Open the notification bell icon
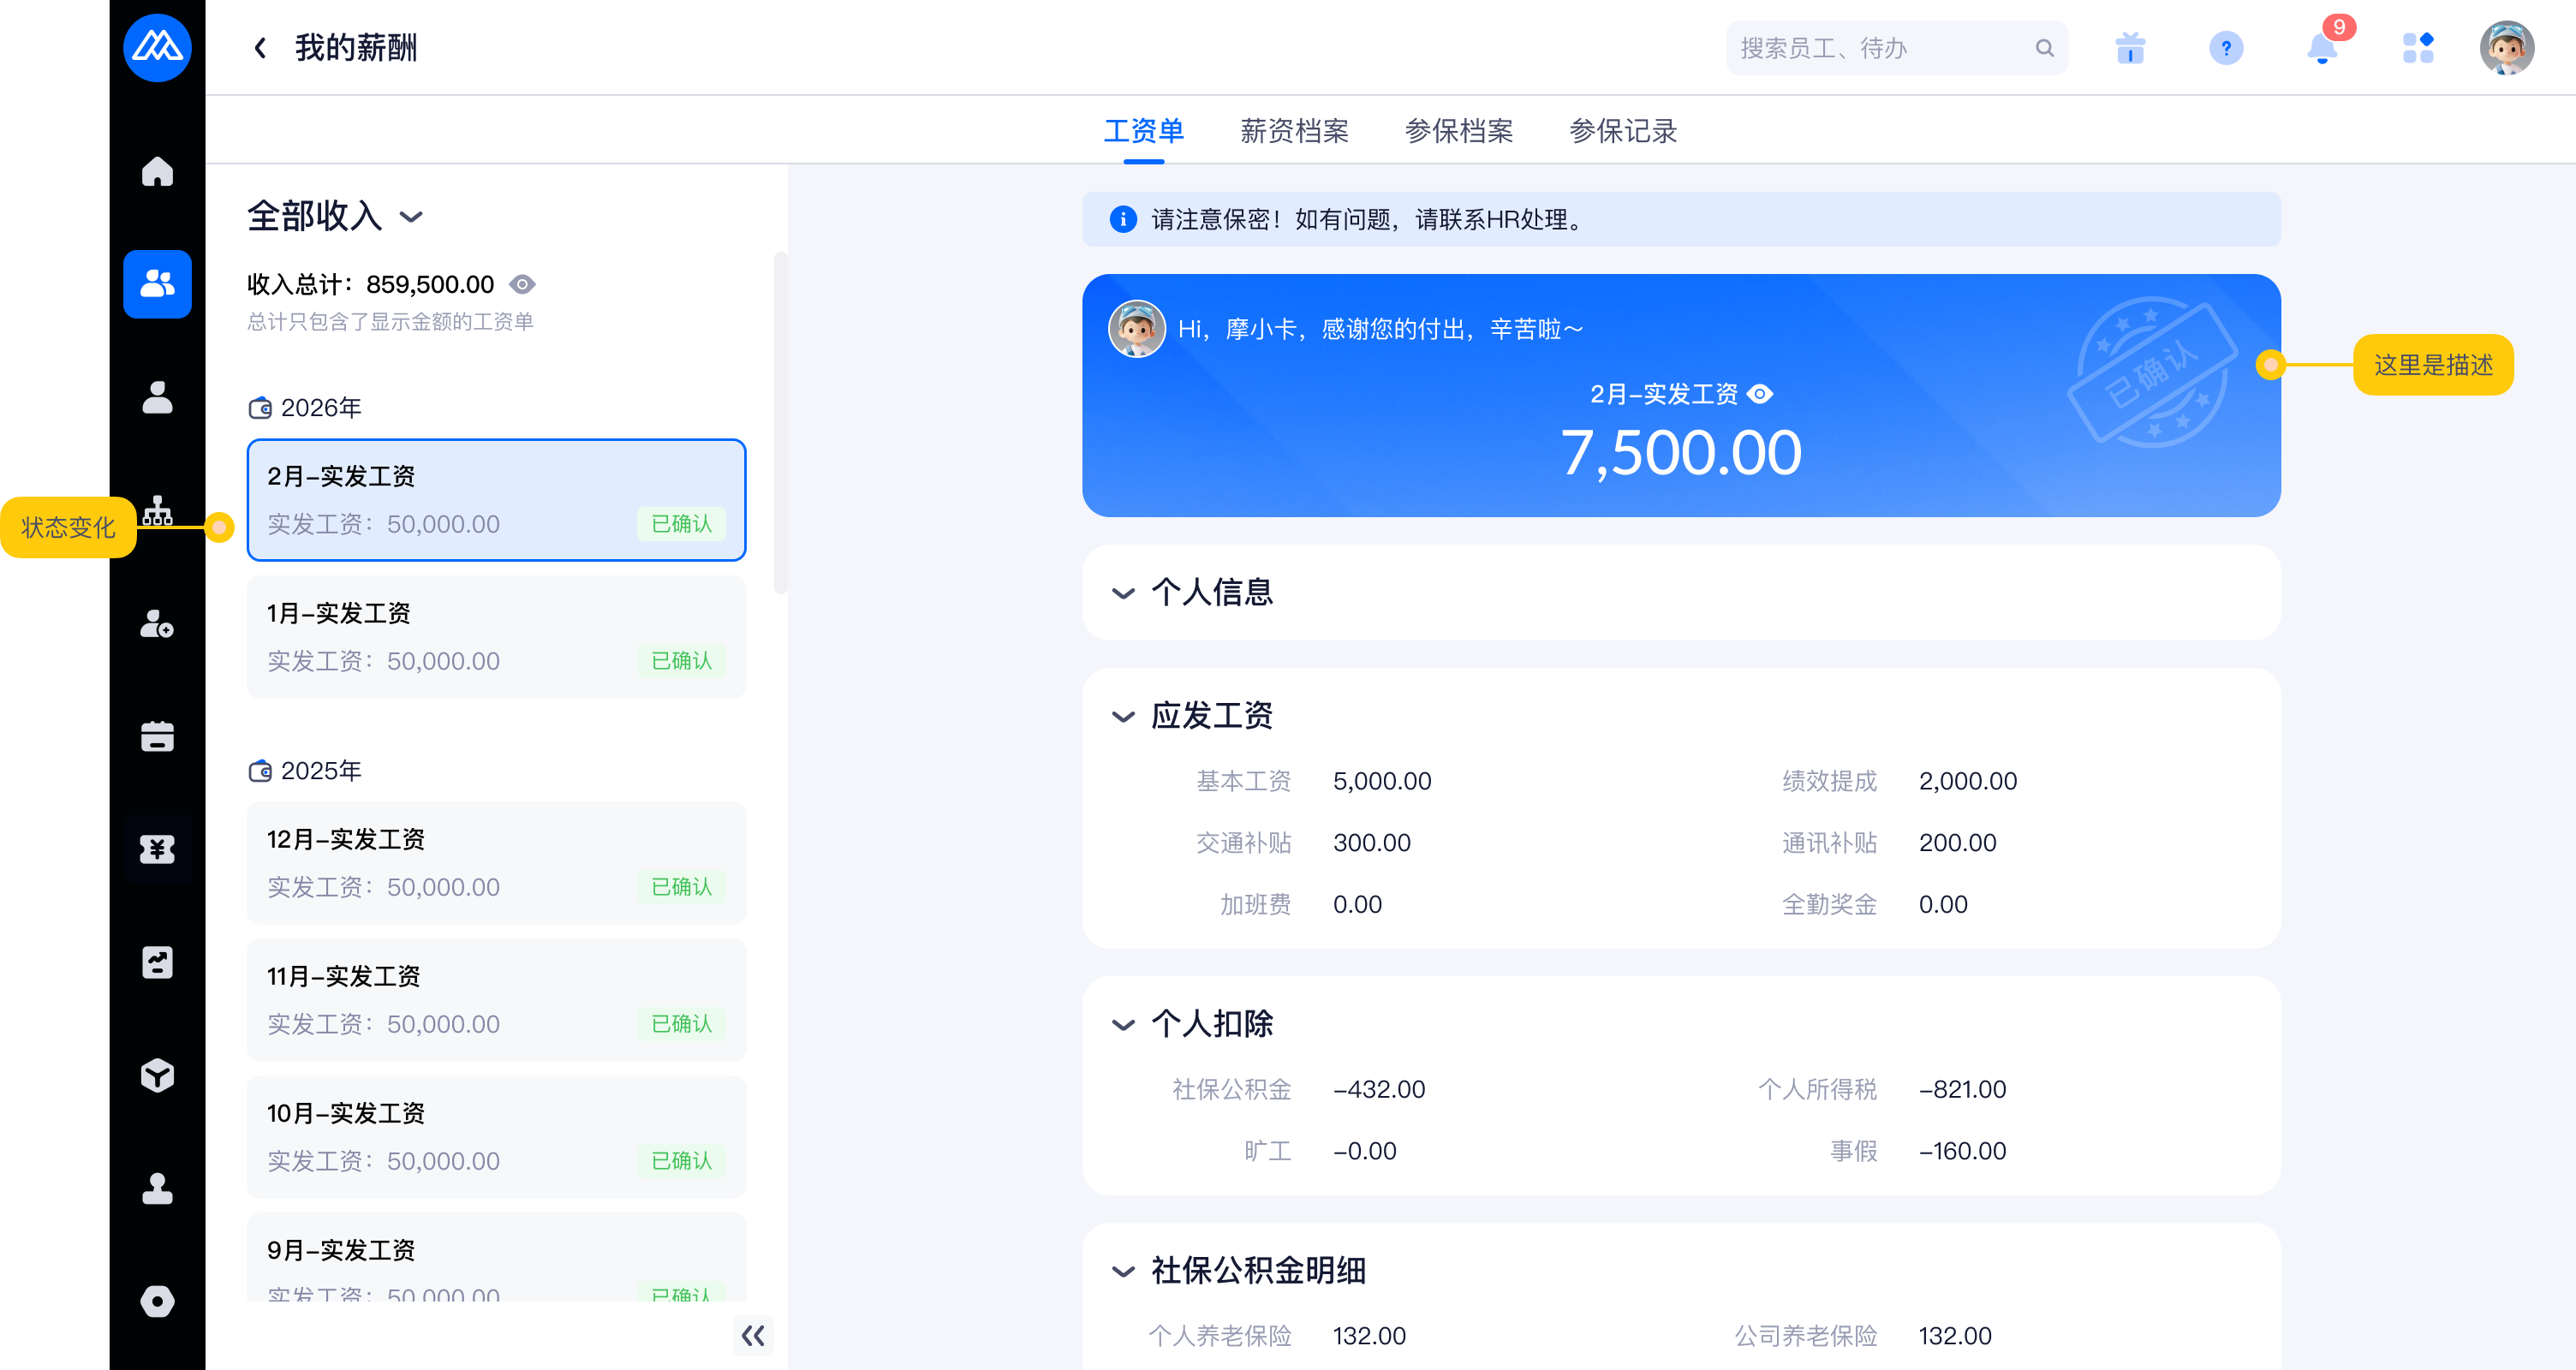Image resolution: width=2576 pixels, height=1370 pixels. coord(2321,48)
